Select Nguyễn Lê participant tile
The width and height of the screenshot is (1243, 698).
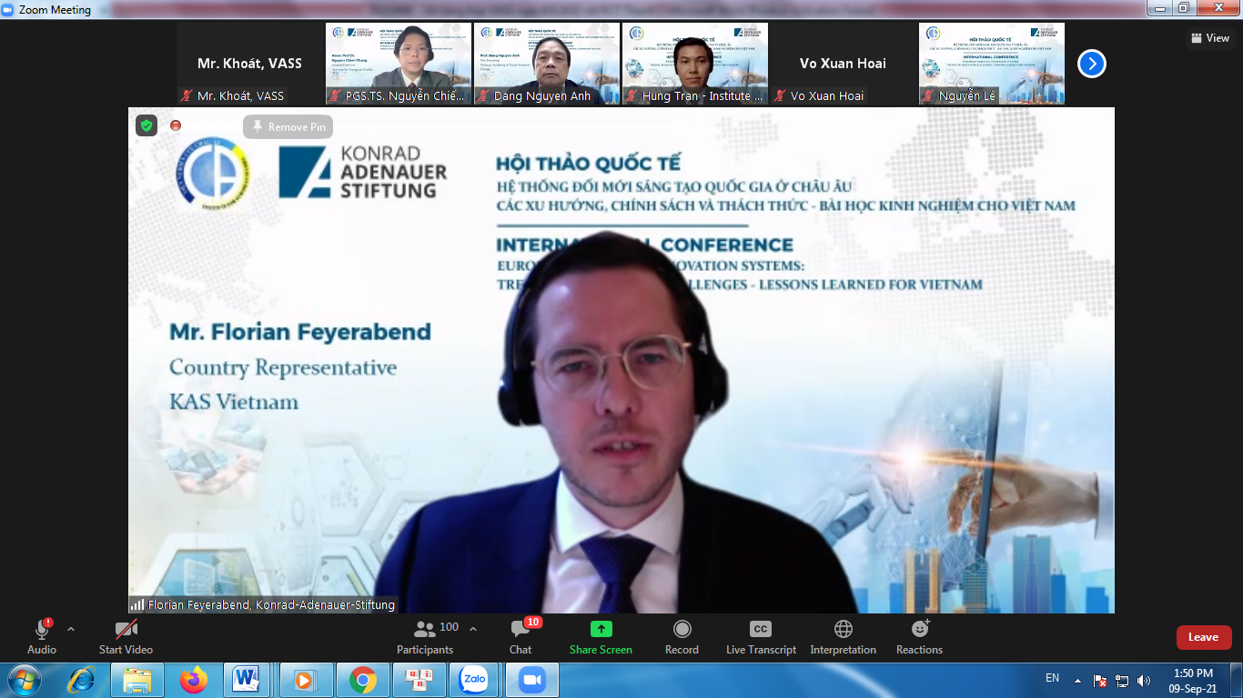992,64
